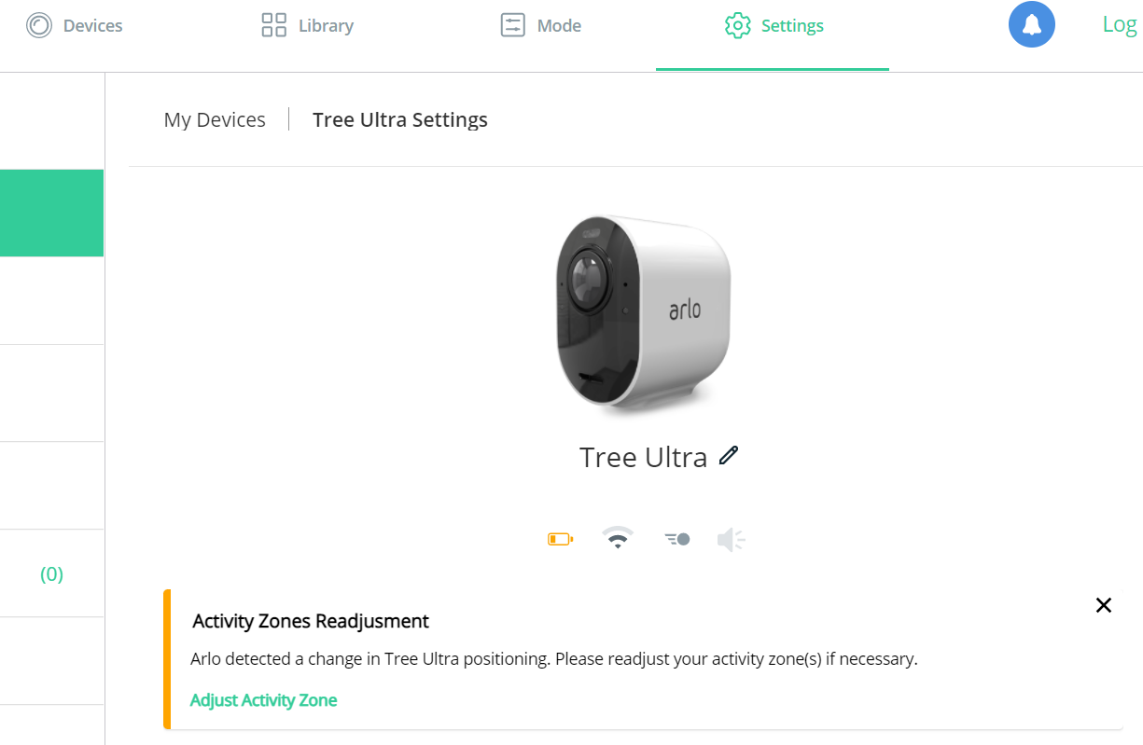Click the Settings gear icon
This screenshot has width=1143, height=745.
(737, 25)
